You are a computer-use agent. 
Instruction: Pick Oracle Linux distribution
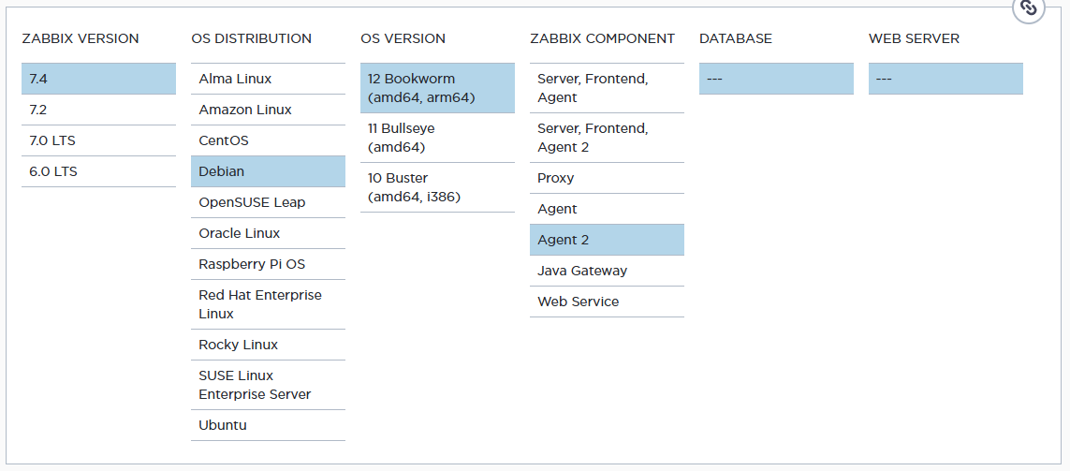point(268,233)
